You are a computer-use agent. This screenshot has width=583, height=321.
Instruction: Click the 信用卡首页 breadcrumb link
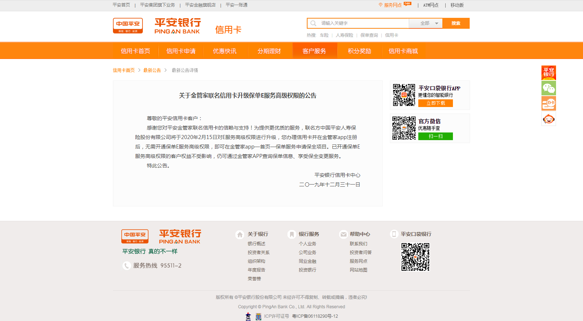point(124,70)
